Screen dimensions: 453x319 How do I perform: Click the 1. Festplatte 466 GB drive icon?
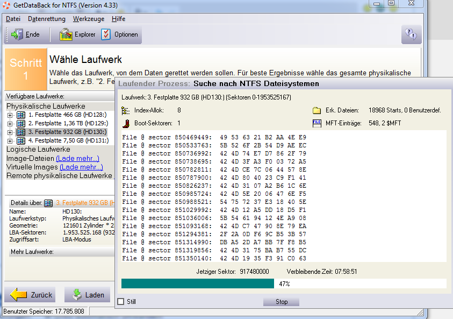click(21, 115)
